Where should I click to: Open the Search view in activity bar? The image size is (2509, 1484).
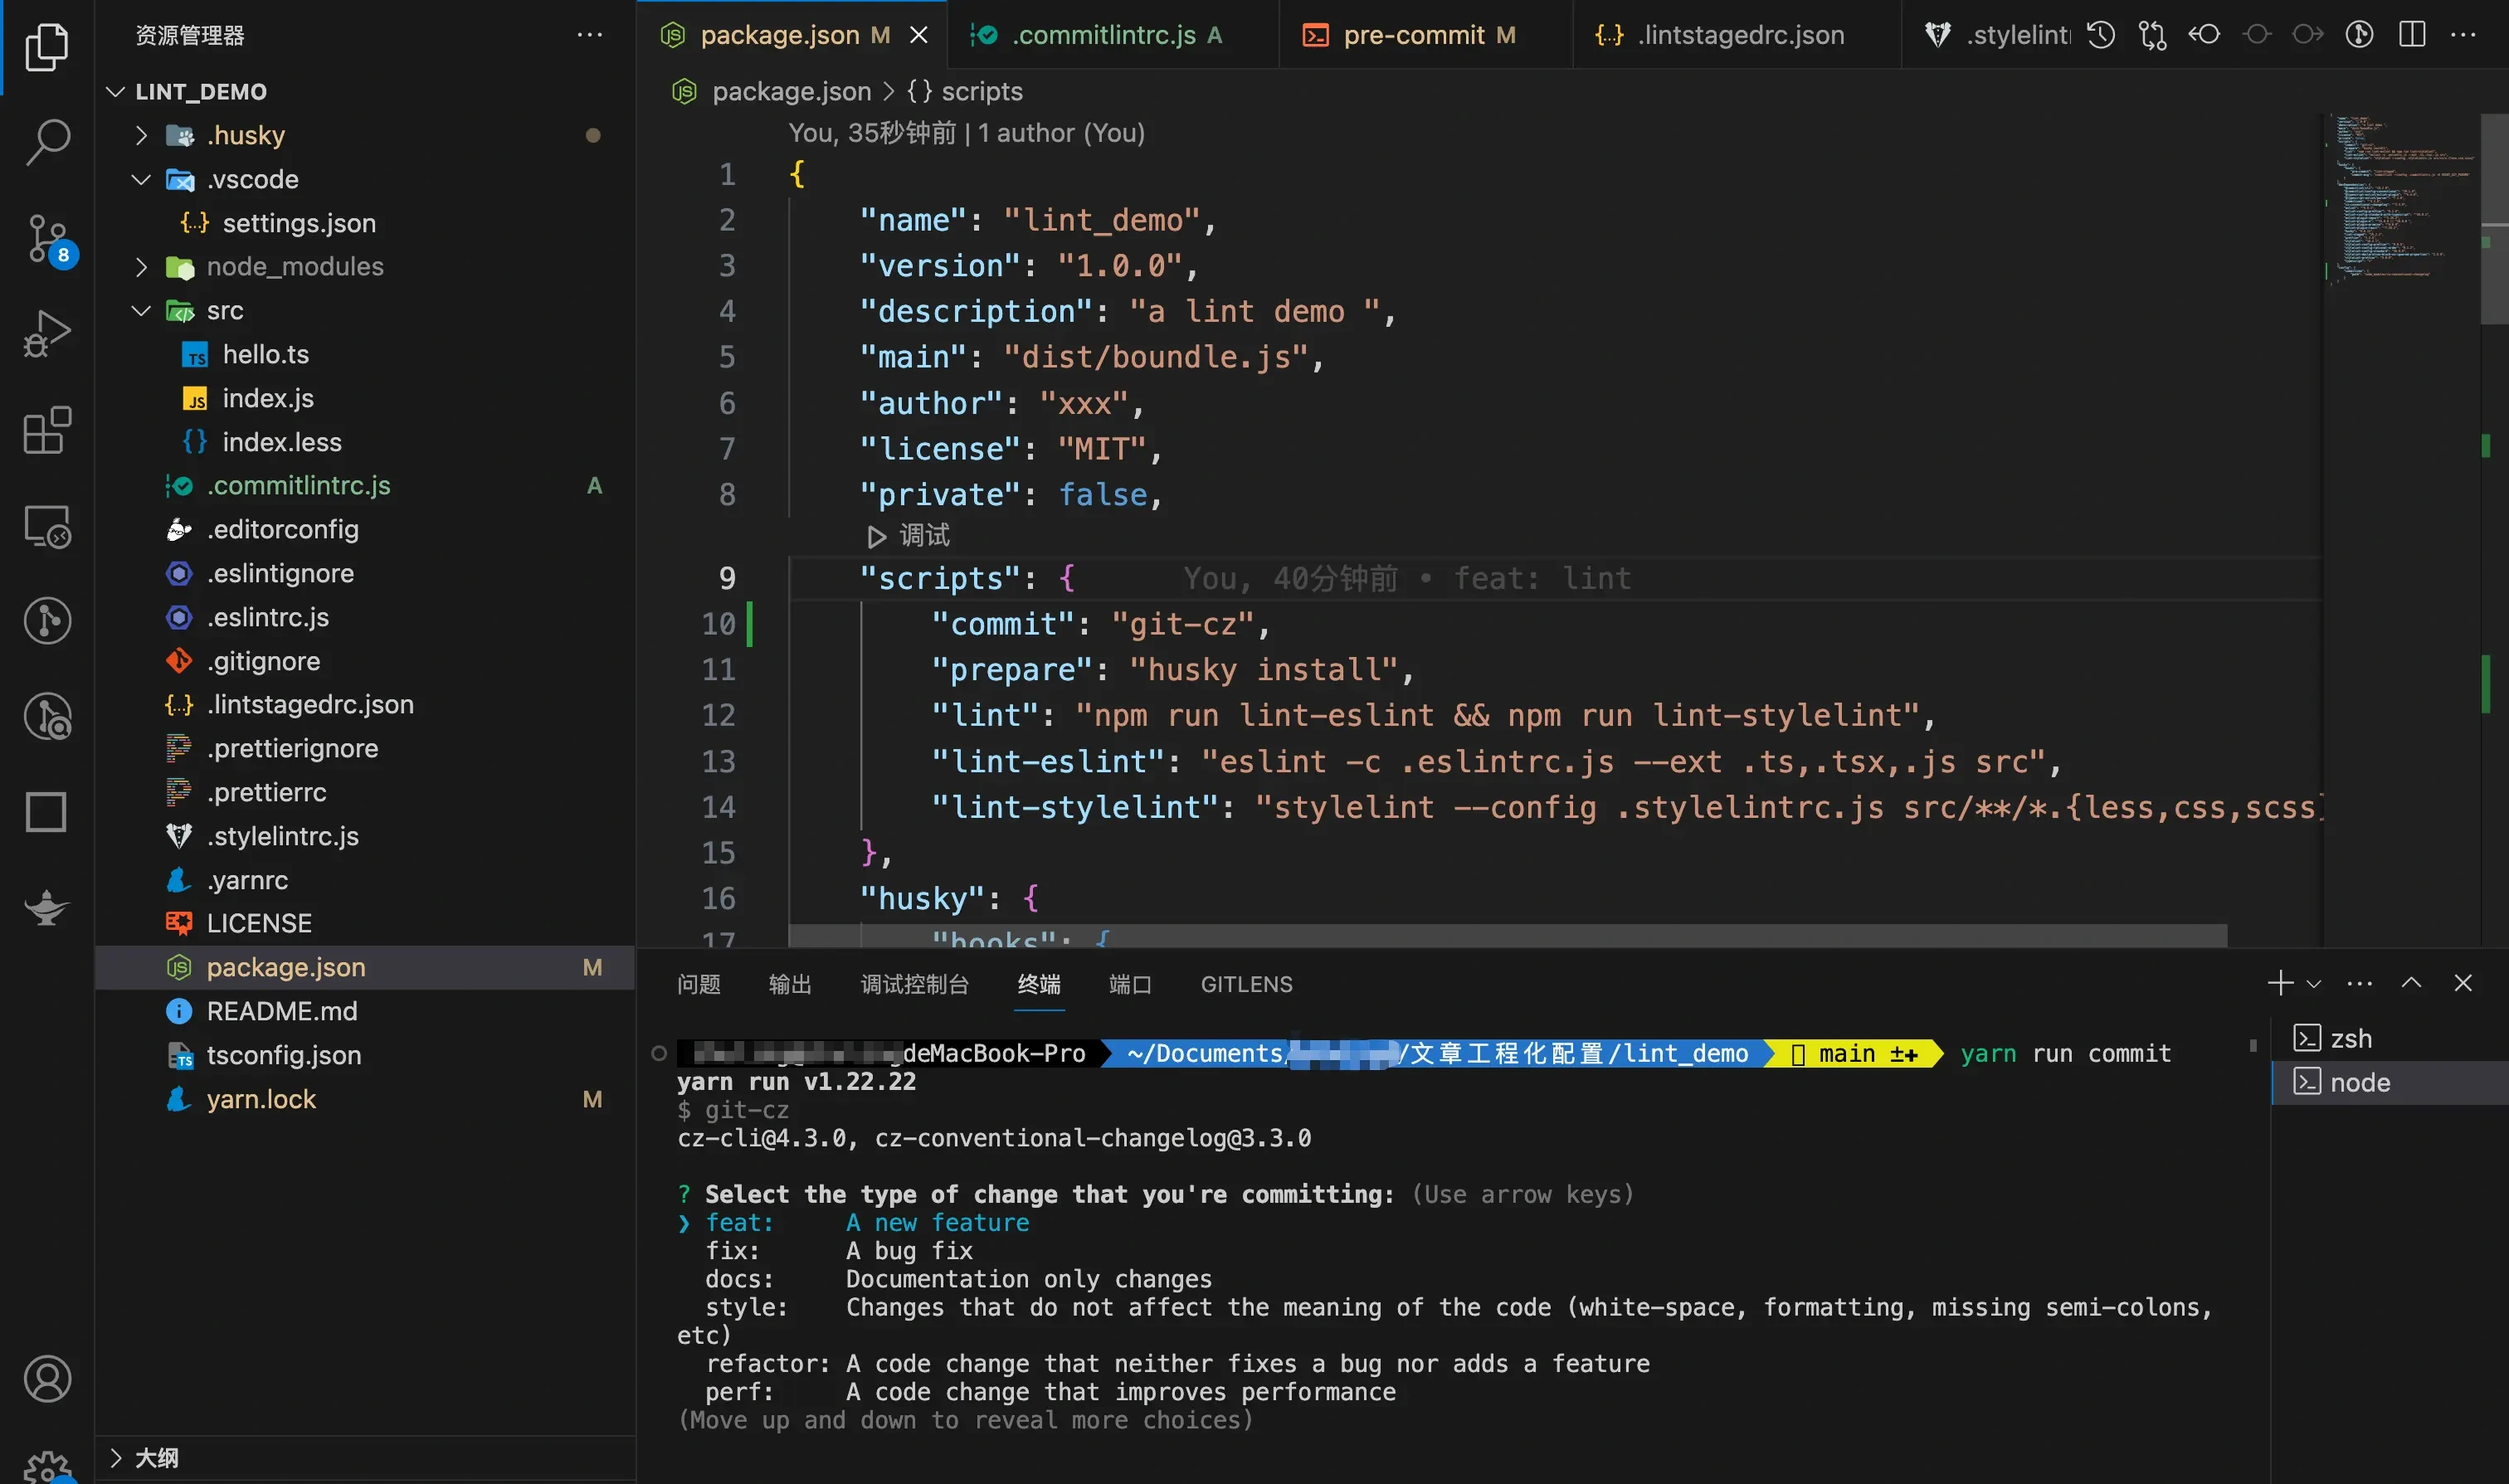(x=47, y=141)
